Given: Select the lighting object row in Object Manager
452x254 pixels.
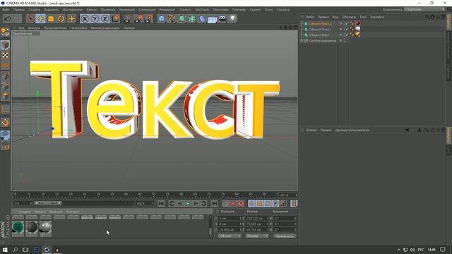Looking at the screenshot, I should pyautogui.click(x=323, y=41).
